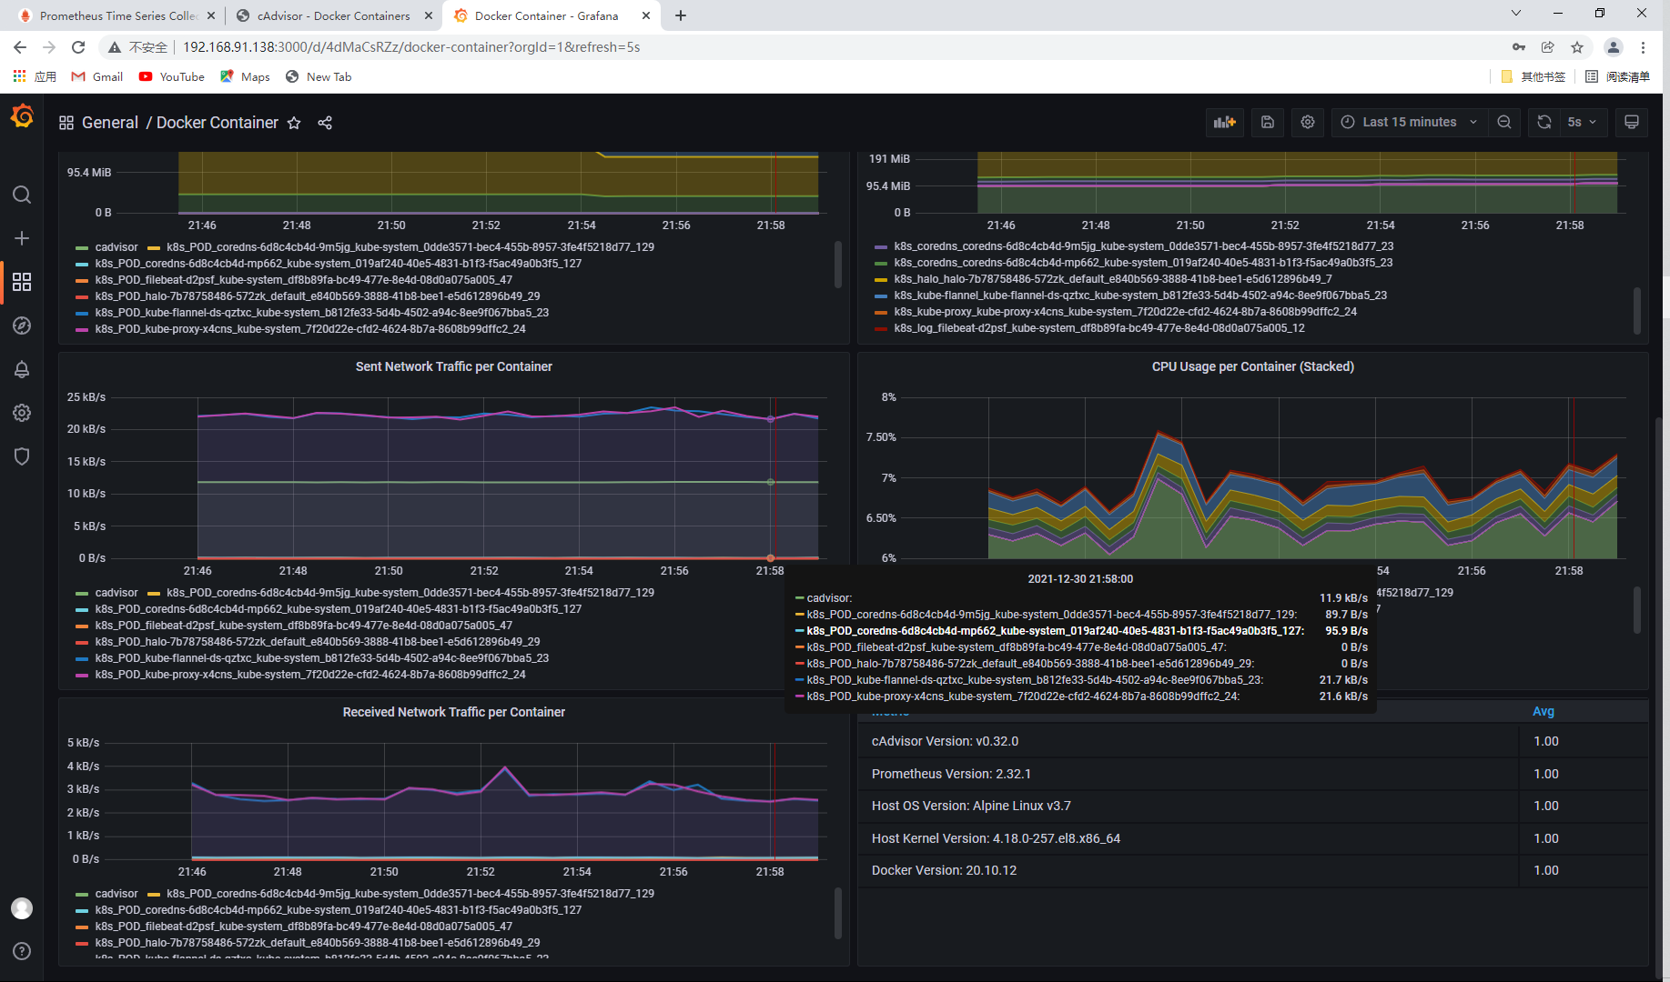Click the Add panel icon

(1225, 122)
